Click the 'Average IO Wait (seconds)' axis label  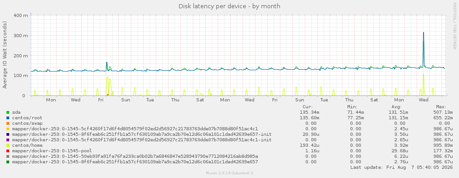(5, 56)
